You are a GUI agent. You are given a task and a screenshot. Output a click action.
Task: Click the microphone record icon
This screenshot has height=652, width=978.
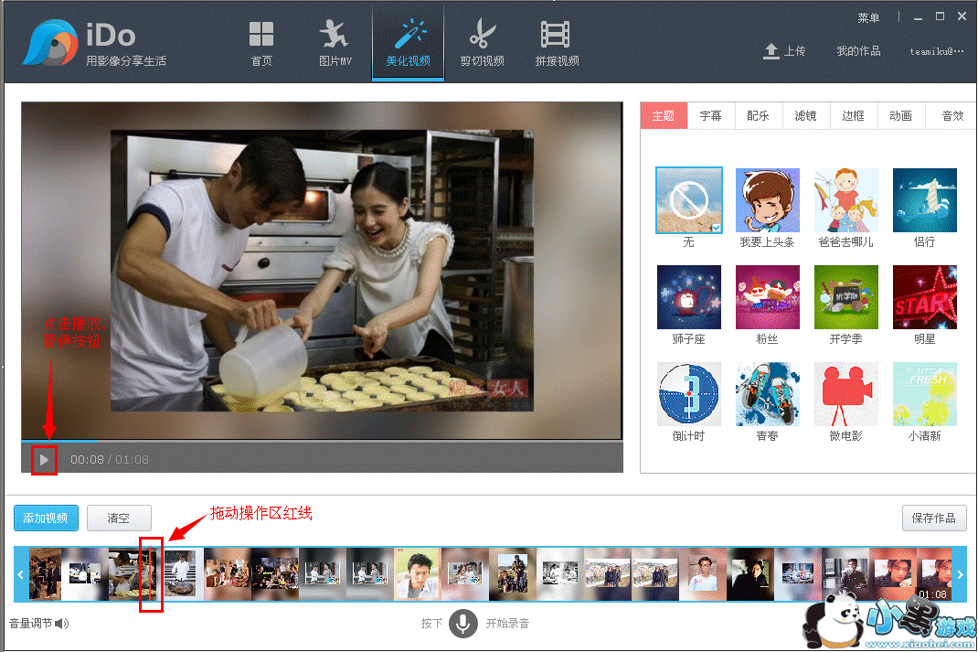click(464, 623)
